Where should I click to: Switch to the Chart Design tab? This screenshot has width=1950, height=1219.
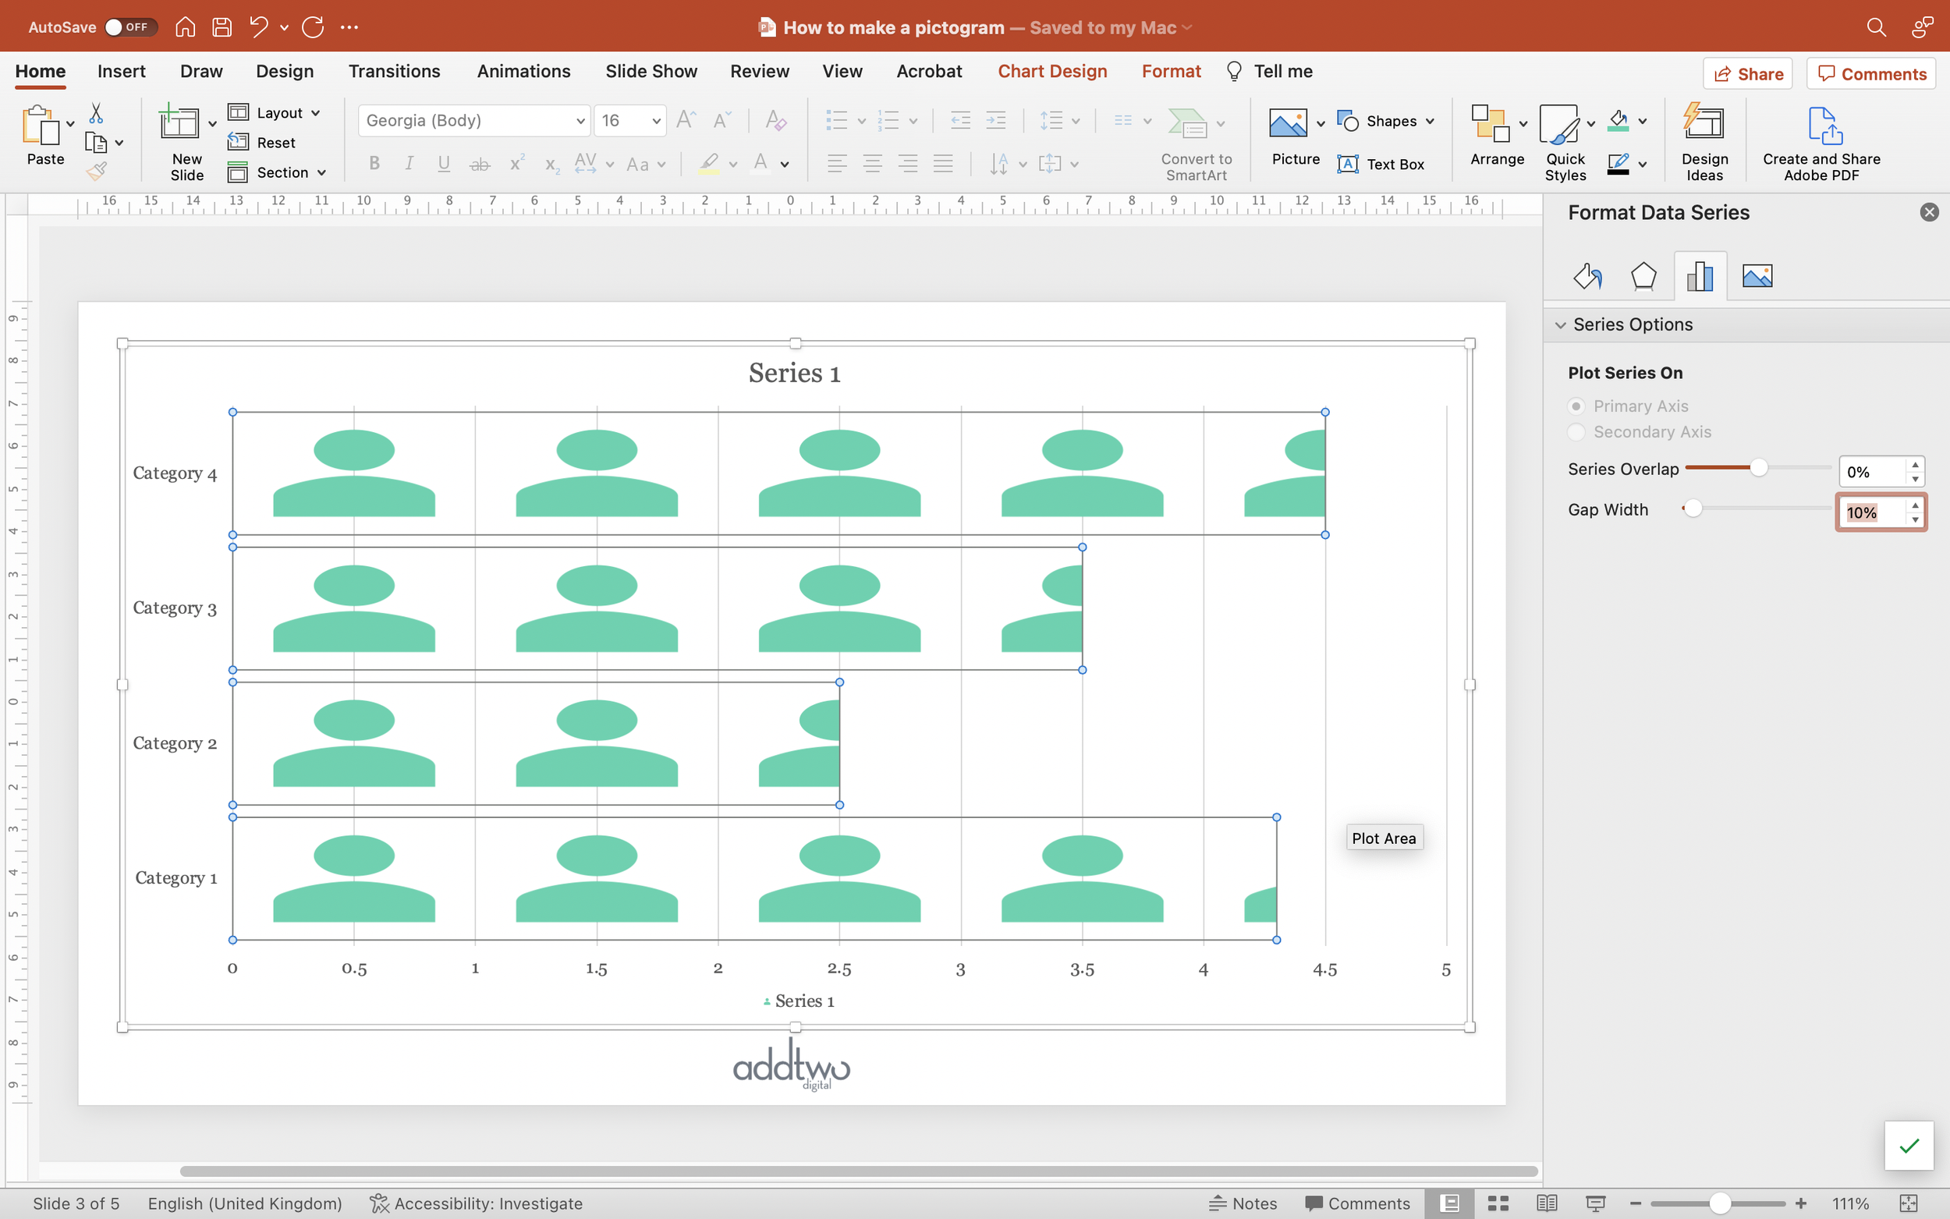(x=1052, y=71)
